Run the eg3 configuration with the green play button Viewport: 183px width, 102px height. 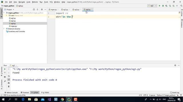click(x=160, y=6)
